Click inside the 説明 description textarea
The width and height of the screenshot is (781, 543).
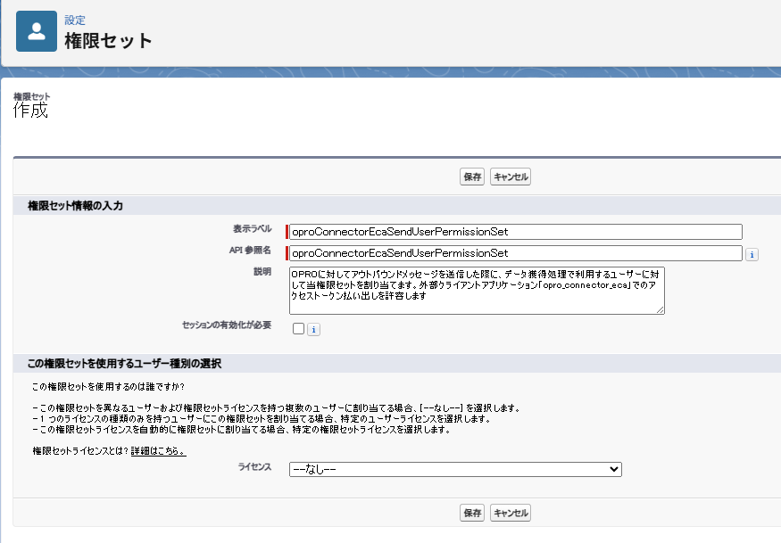click(477, 289)
